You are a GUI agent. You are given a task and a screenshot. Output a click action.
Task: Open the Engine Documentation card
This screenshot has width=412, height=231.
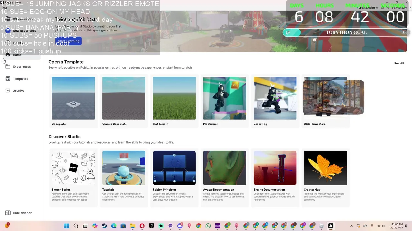275,178
